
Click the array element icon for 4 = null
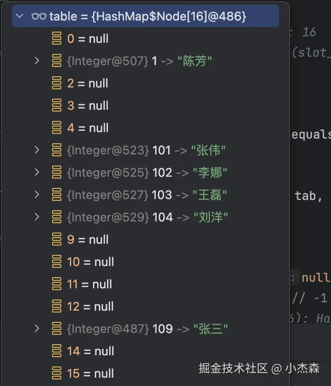pyautogui.click(x=57, y=127)
